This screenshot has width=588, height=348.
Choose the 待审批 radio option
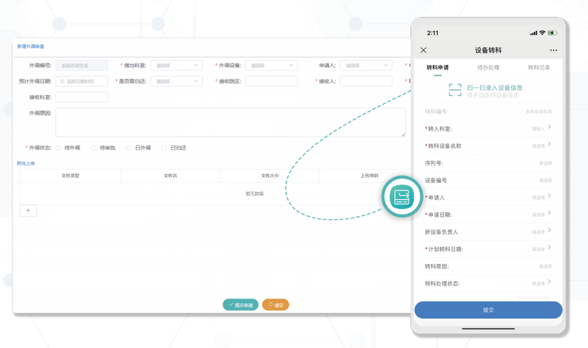tap(93, 148)
